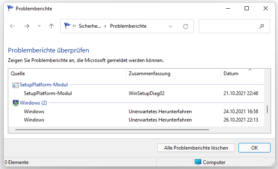Viewport: 278px width, 169px height.
Task: Minimize the Problemberichte window
Action: (x=228, y=8)
